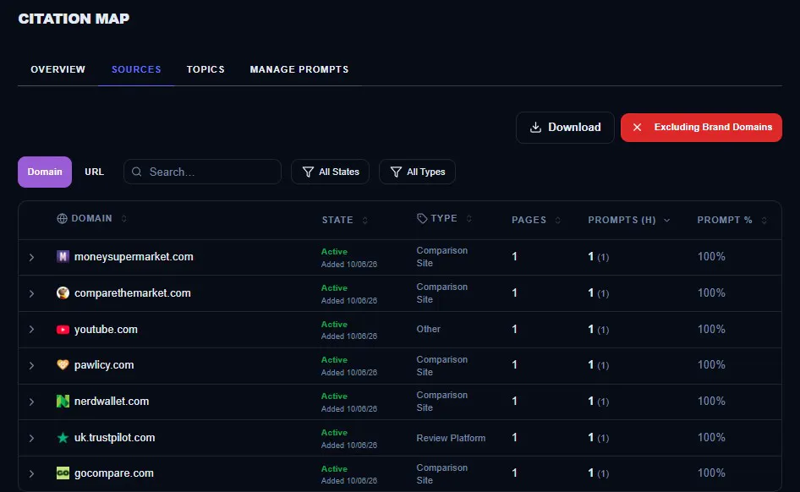Click the Citation Map heading
Screen dimensions: 800x492
74,19
